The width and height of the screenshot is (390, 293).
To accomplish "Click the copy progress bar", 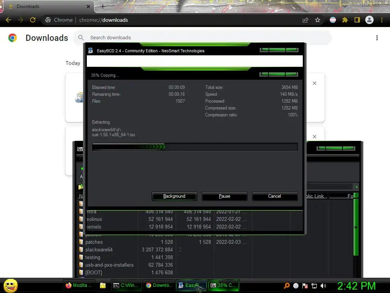I will coord(195,147).
